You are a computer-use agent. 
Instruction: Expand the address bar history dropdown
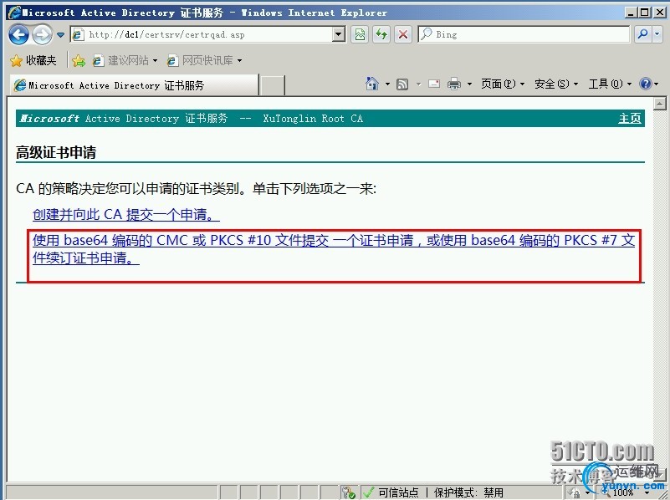tap(339, 34)
